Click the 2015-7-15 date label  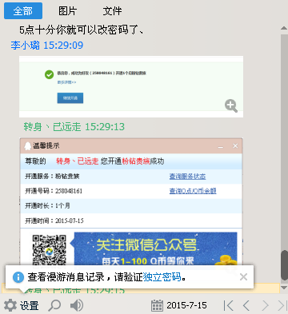click(186, 305)
